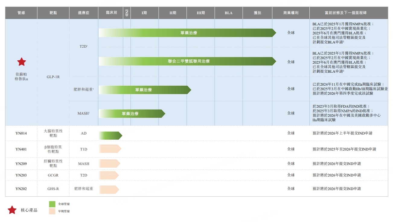Click the 聯合二甲雙胍聯用治療 progress bar

point(187,61)
